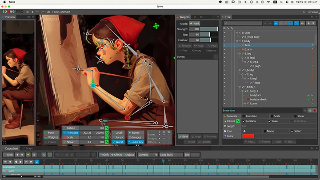Image resolution: width=320 pixels, height=180 pixels.
Task: Click the green key icon beside Shear values
Action: pyautogui.click(x=107, y=142)
